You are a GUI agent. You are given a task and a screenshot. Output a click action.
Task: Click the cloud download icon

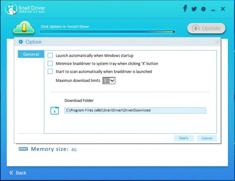point(24,28)
